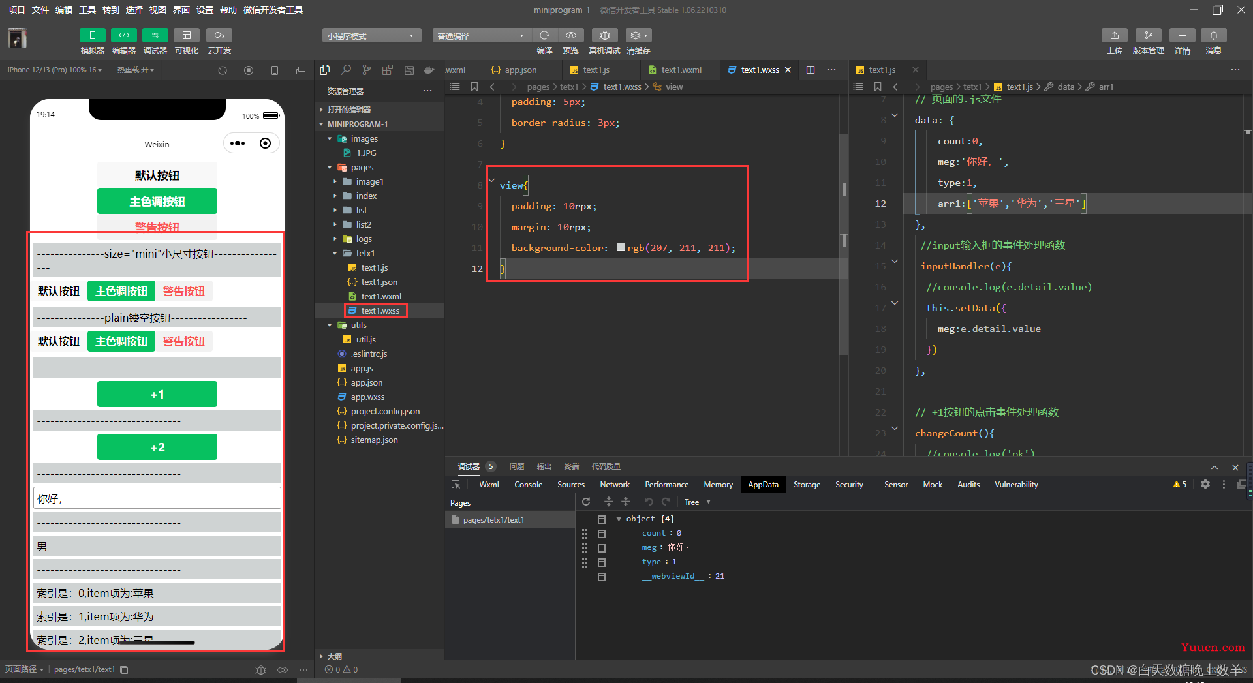Toggle checkbox beside meg in AppData

pyautogui.click(x=602, y=548)
